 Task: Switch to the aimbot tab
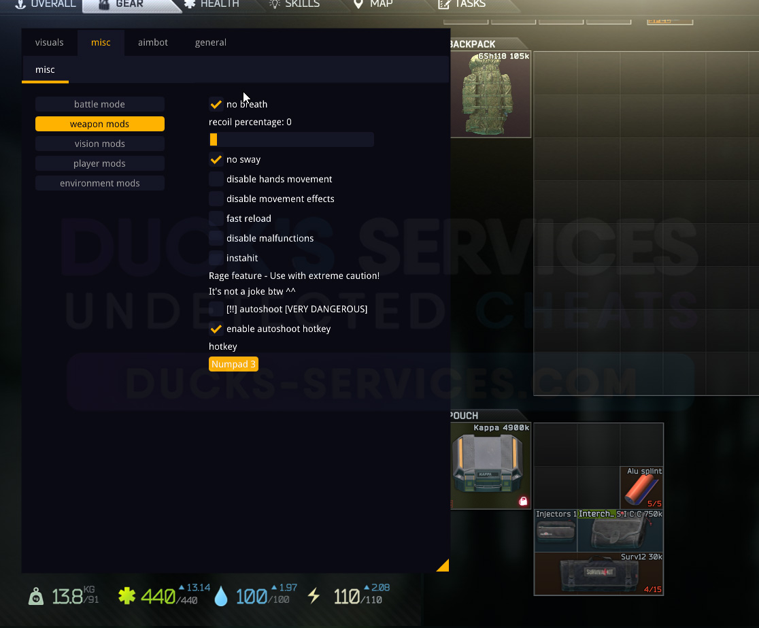153,43
